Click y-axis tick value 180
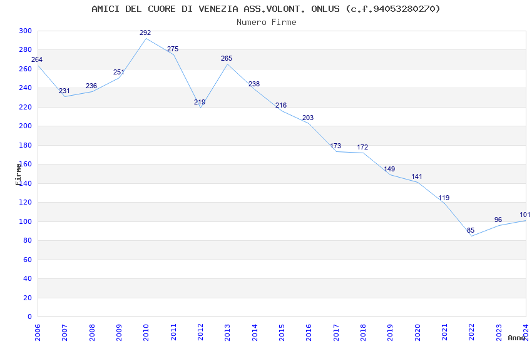The height and width of the screenshot is (344, 532). click(26, 145)
